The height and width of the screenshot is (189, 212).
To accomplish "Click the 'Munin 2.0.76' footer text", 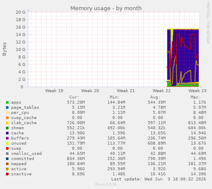I will pos(106,184).
